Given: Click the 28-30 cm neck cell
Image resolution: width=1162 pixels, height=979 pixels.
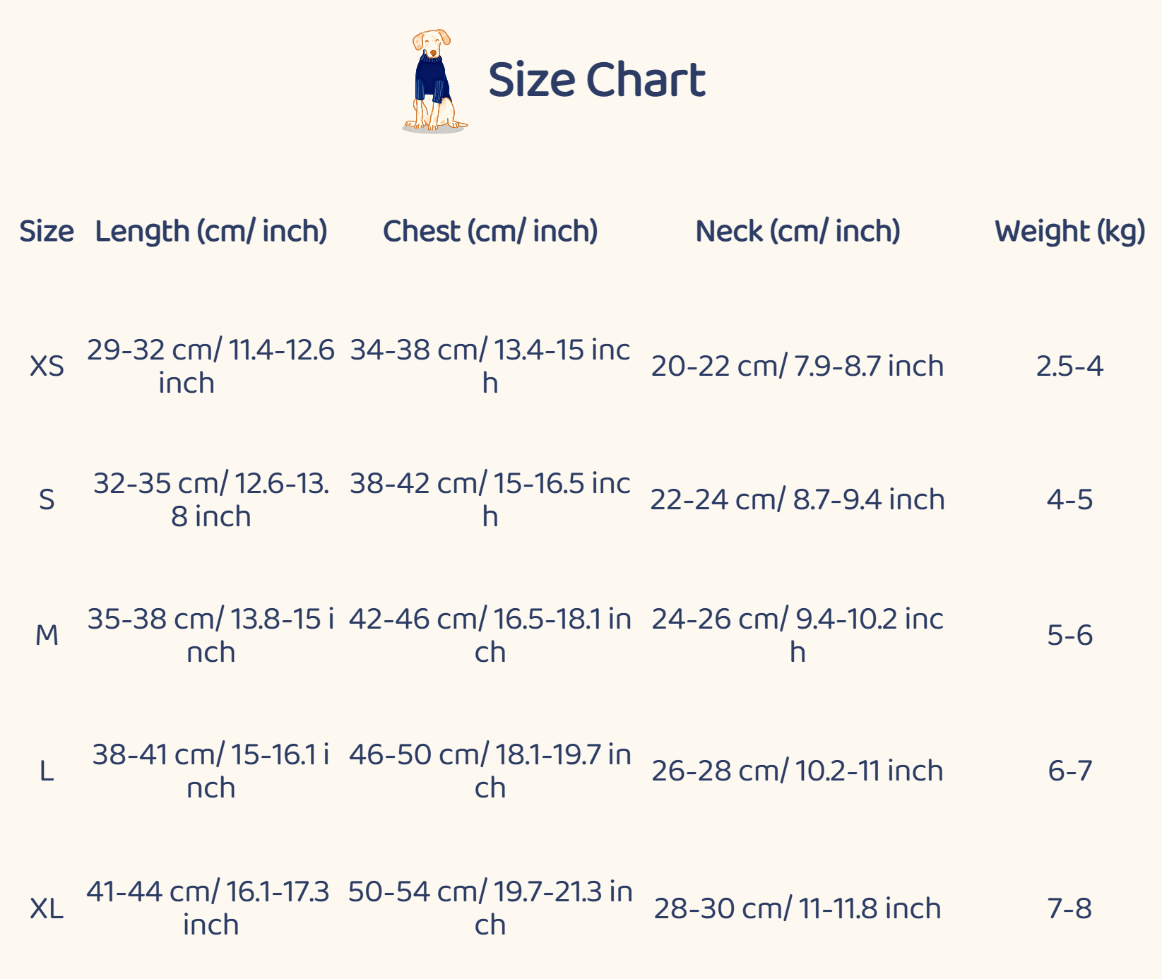Looking at the screenshot, I should (798, 908).
